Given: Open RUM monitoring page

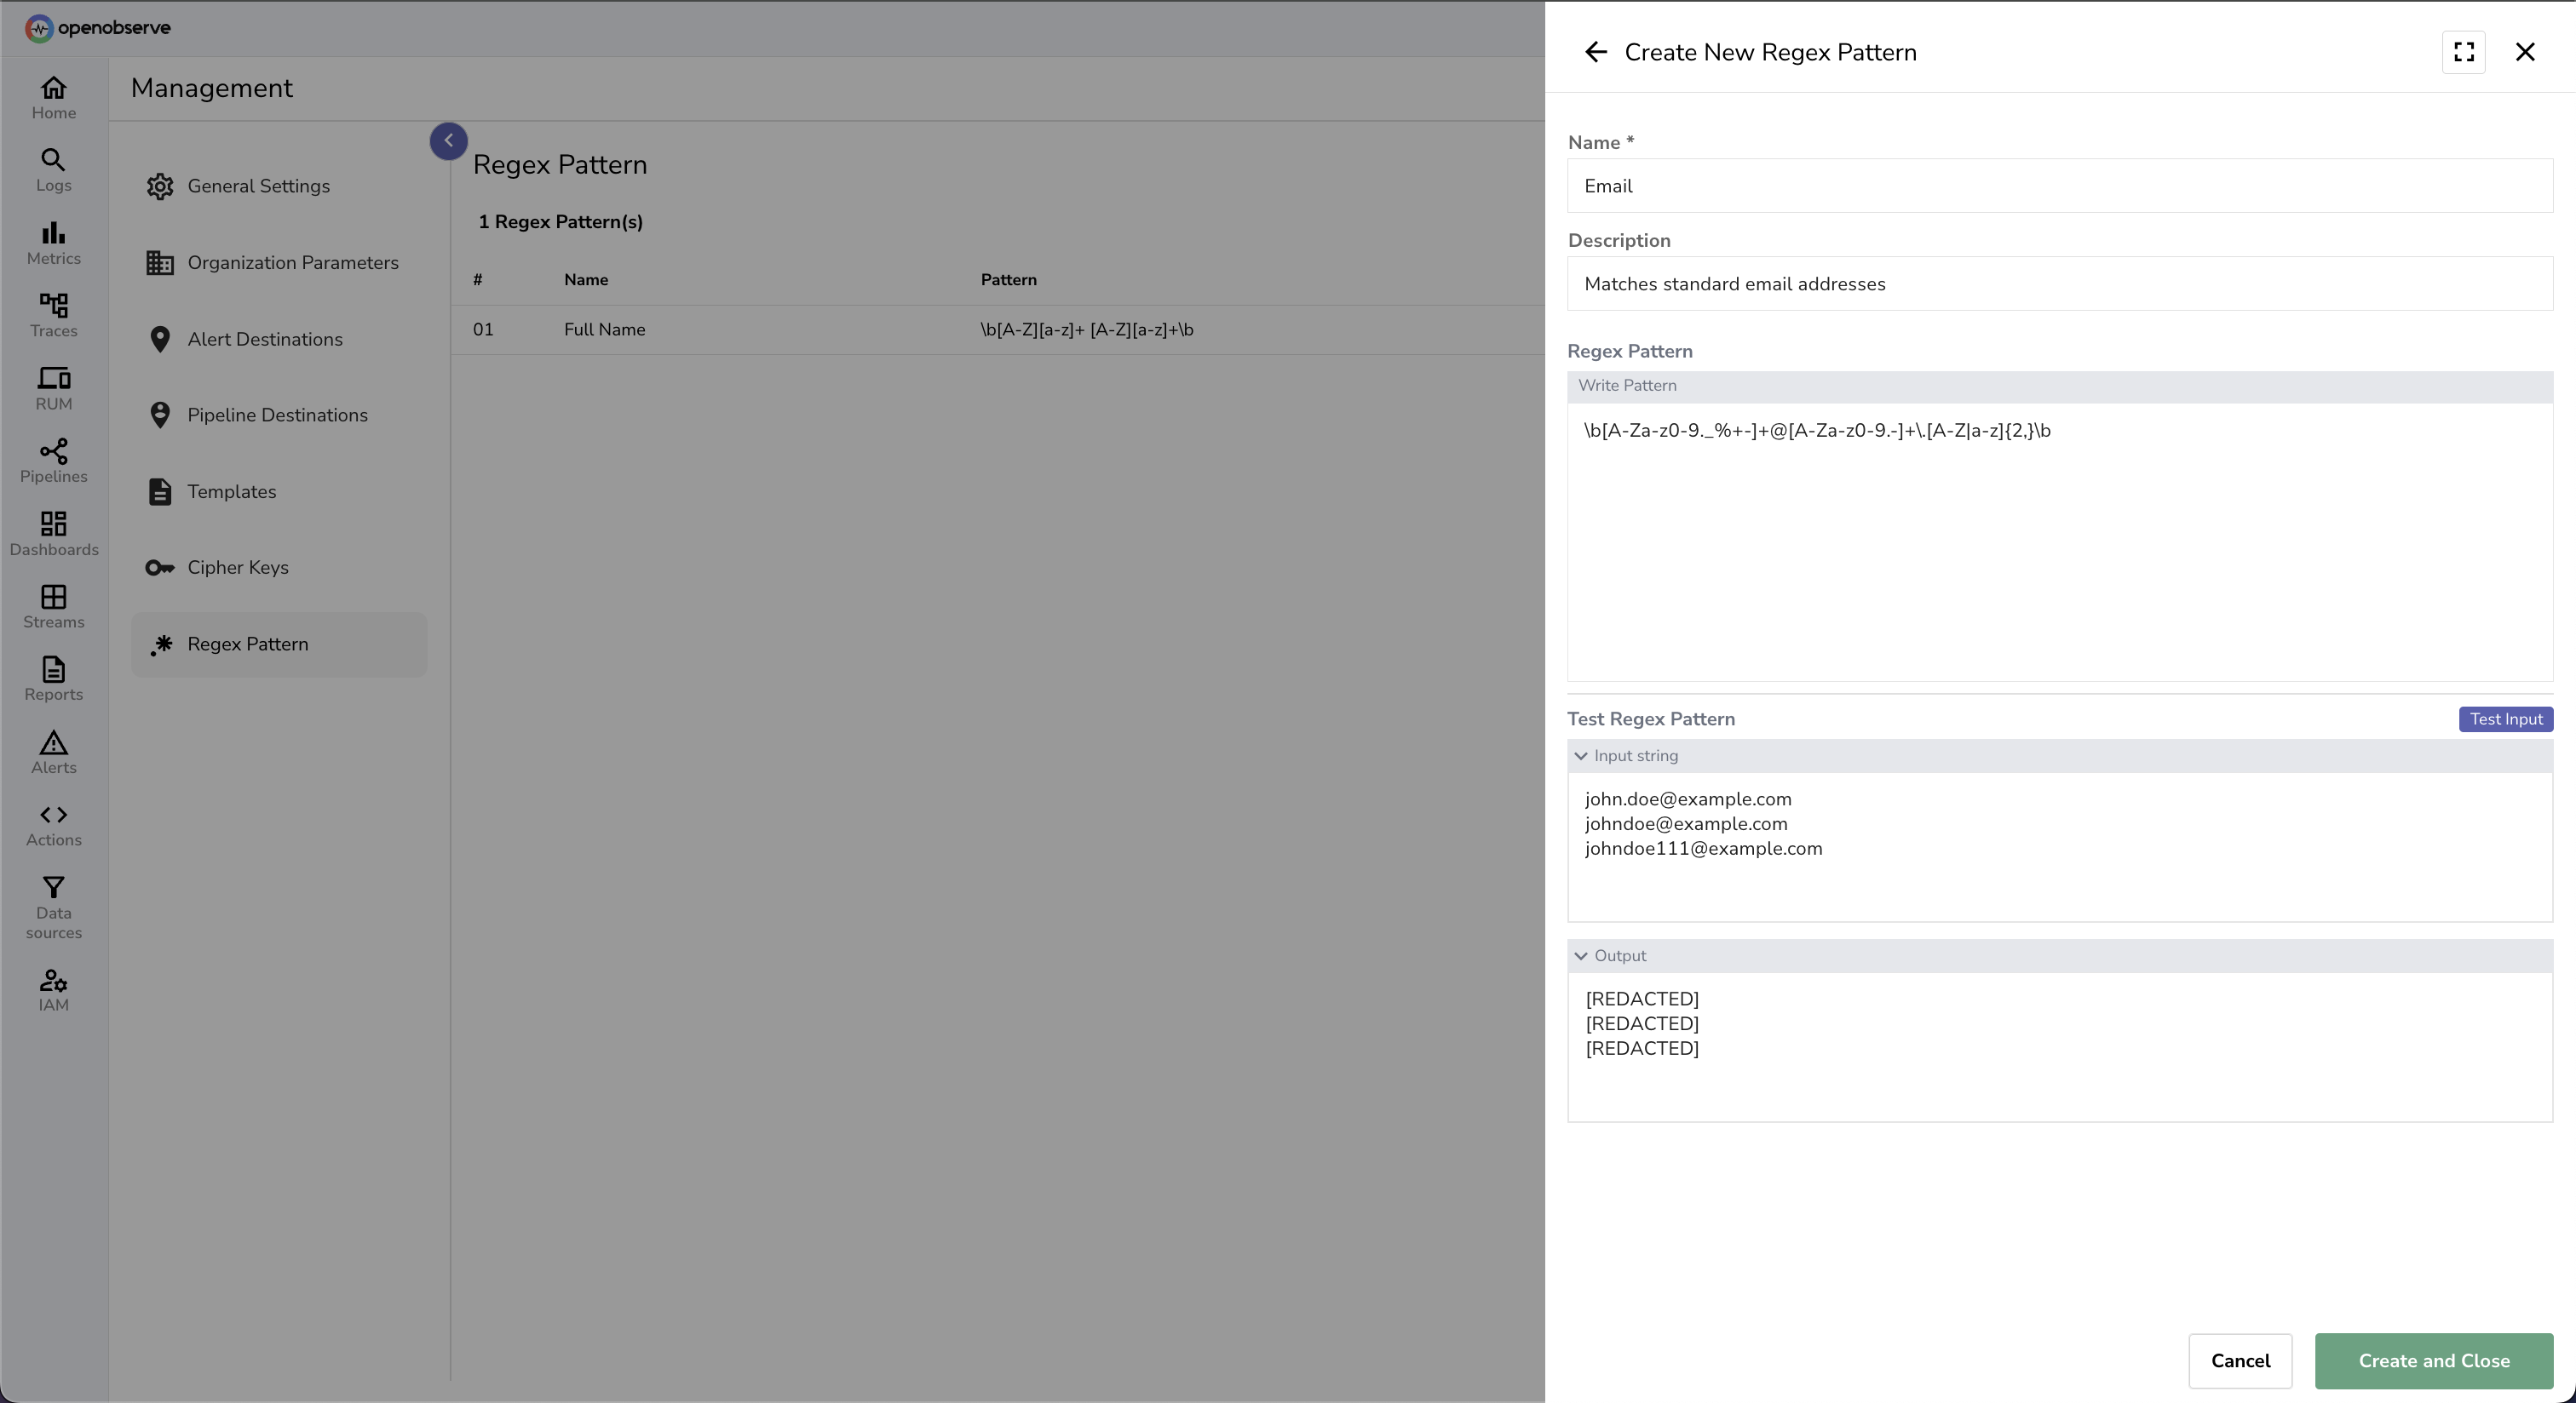Looking at the screenshot, I should click(54, 389).
